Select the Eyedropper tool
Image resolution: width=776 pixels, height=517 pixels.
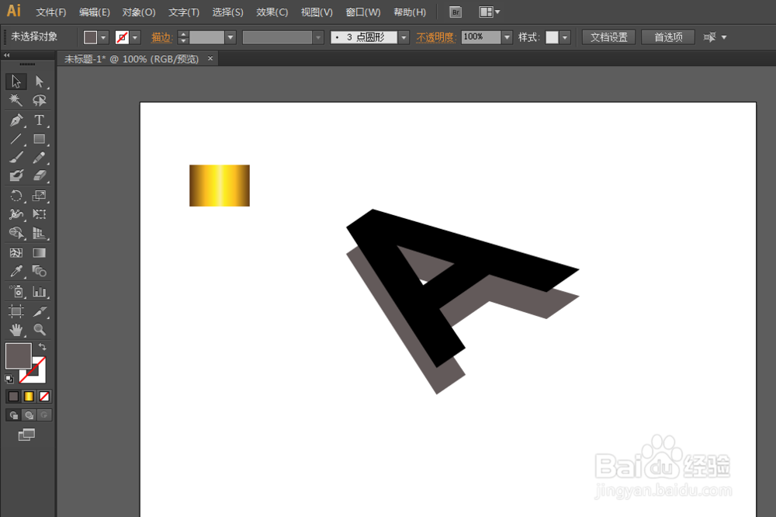tap(16, 271)
